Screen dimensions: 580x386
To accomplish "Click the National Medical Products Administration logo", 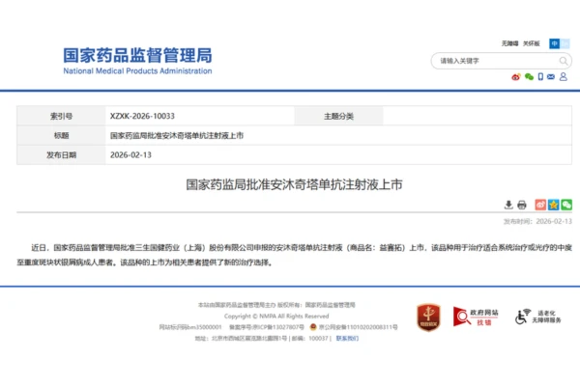I will (136, 60).
